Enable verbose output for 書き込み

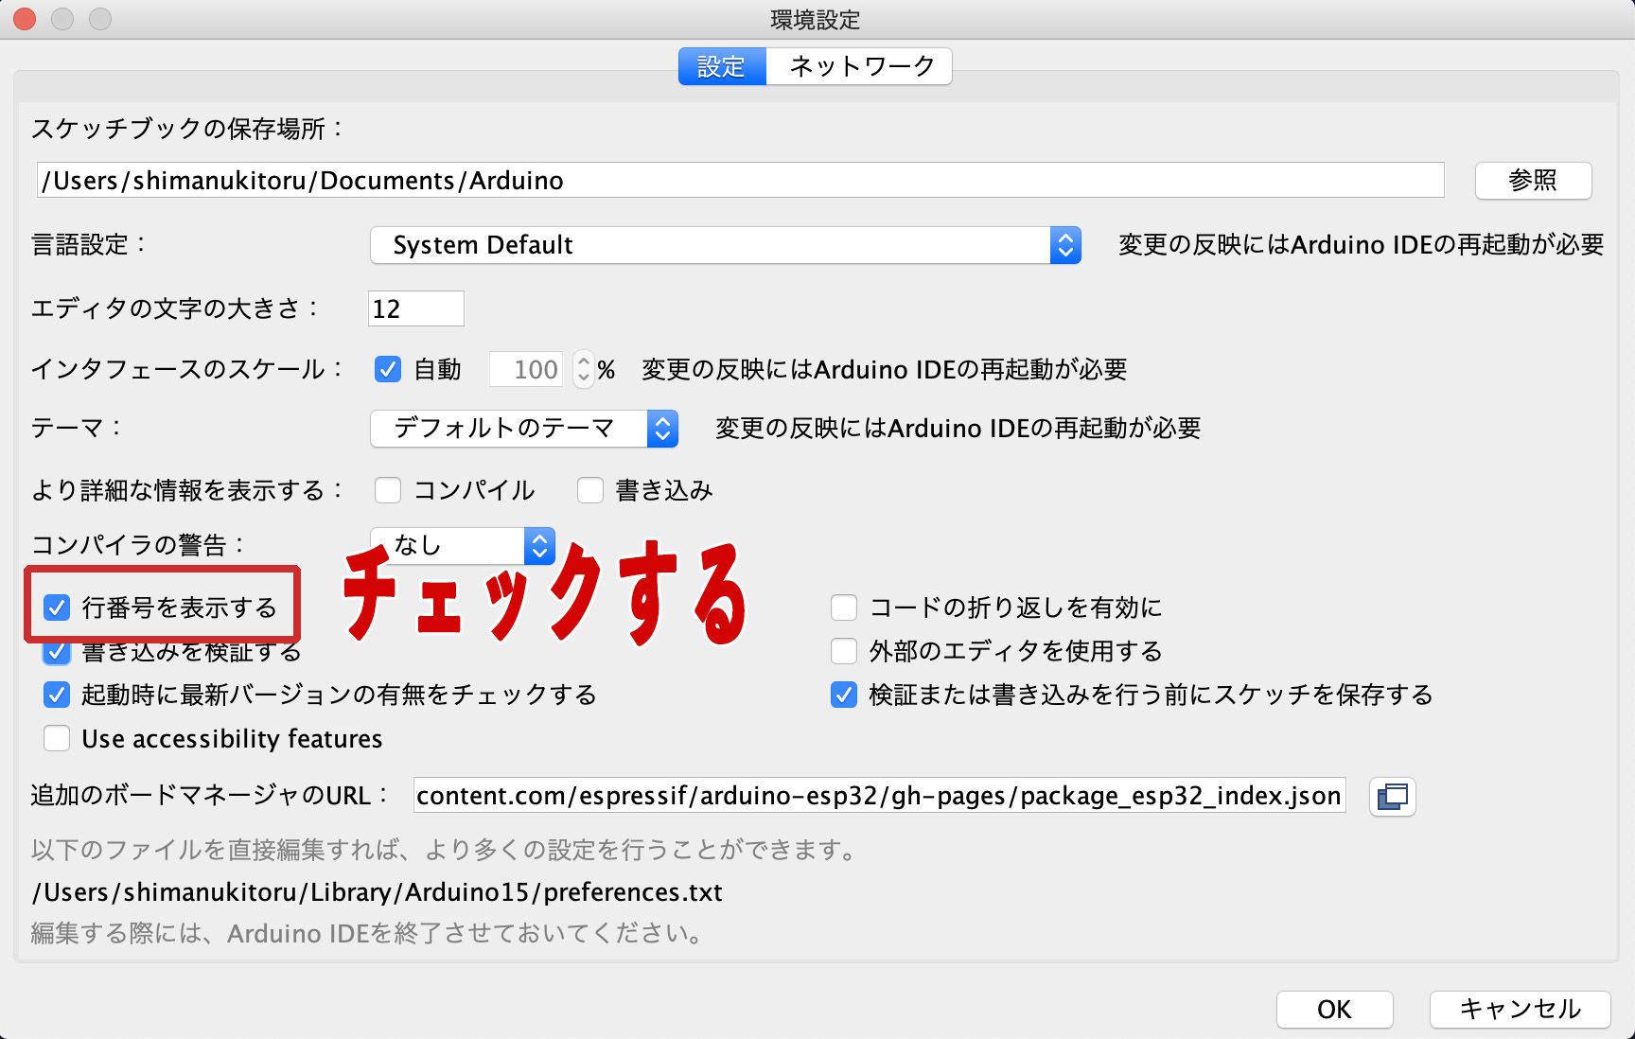pos(590,490)
